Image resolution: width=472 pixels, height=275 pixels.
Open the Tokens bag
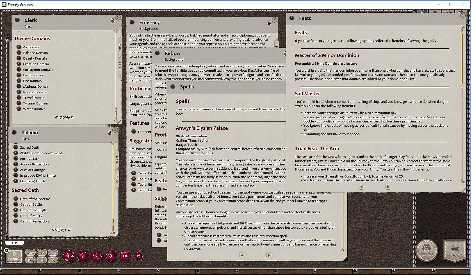(427, 250)
